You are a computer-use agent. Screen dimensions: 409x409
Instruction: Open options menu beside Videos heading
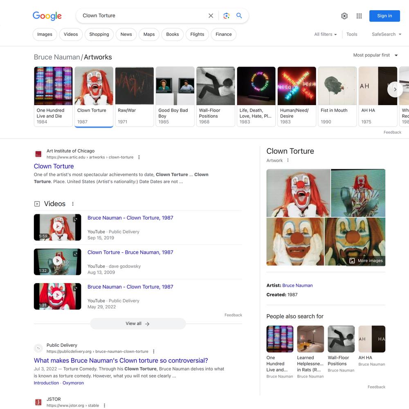coord(73,204)
